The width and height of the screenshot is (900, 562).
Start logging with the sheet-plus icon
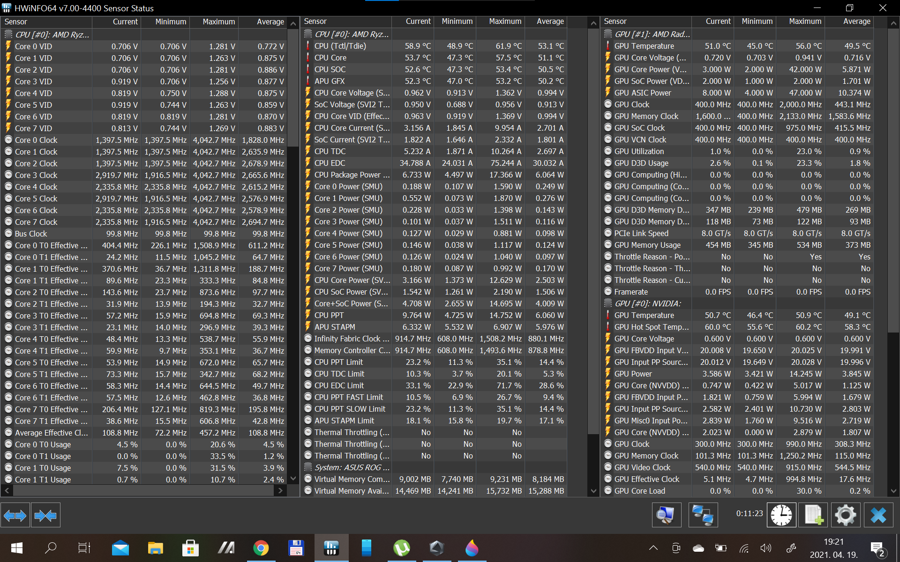click(814, 515)
